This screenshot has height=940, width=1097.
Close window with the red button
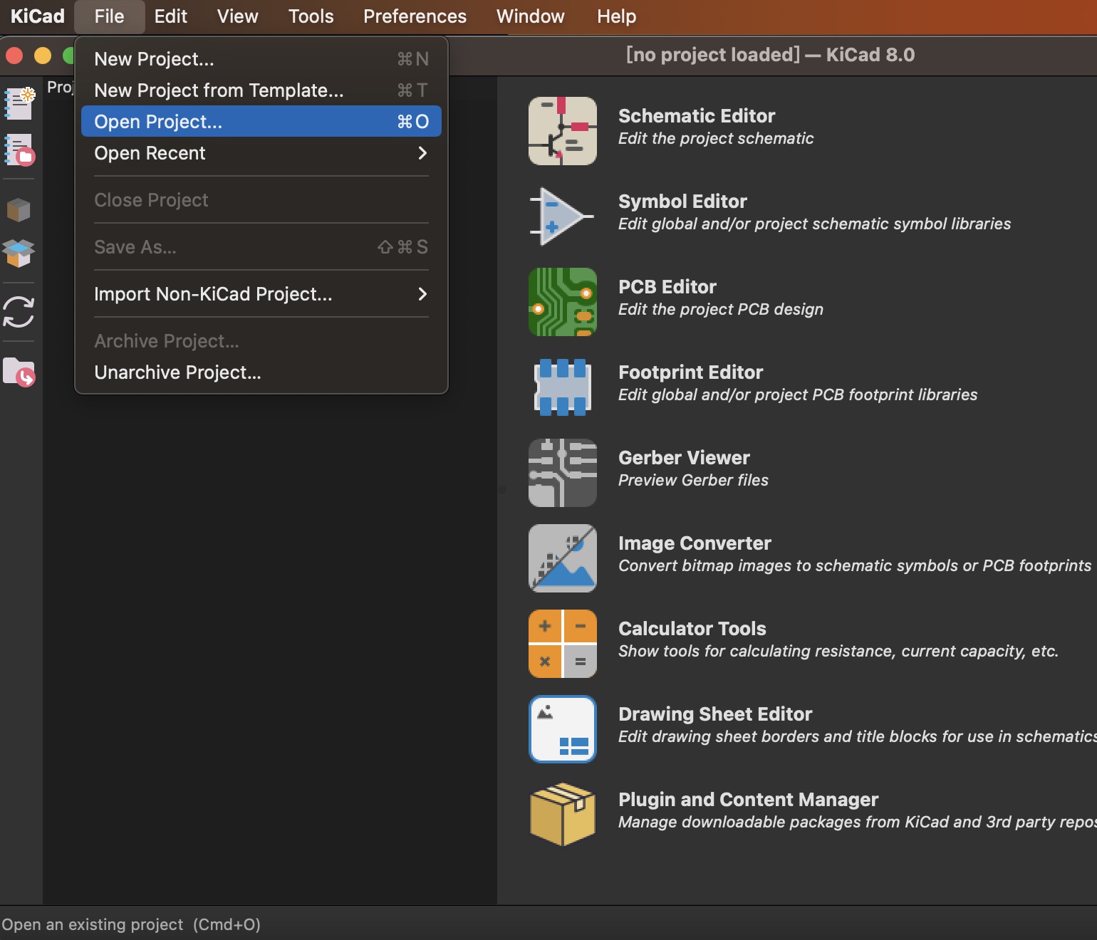point(14,56)
